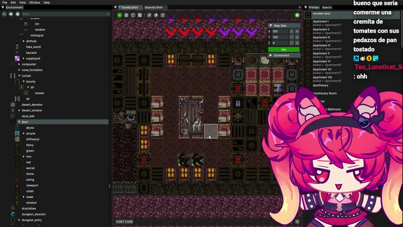The width and height of the screenshot is (403, 227).
Task: Increase the Y map size value
Action: tap(297, 37)
